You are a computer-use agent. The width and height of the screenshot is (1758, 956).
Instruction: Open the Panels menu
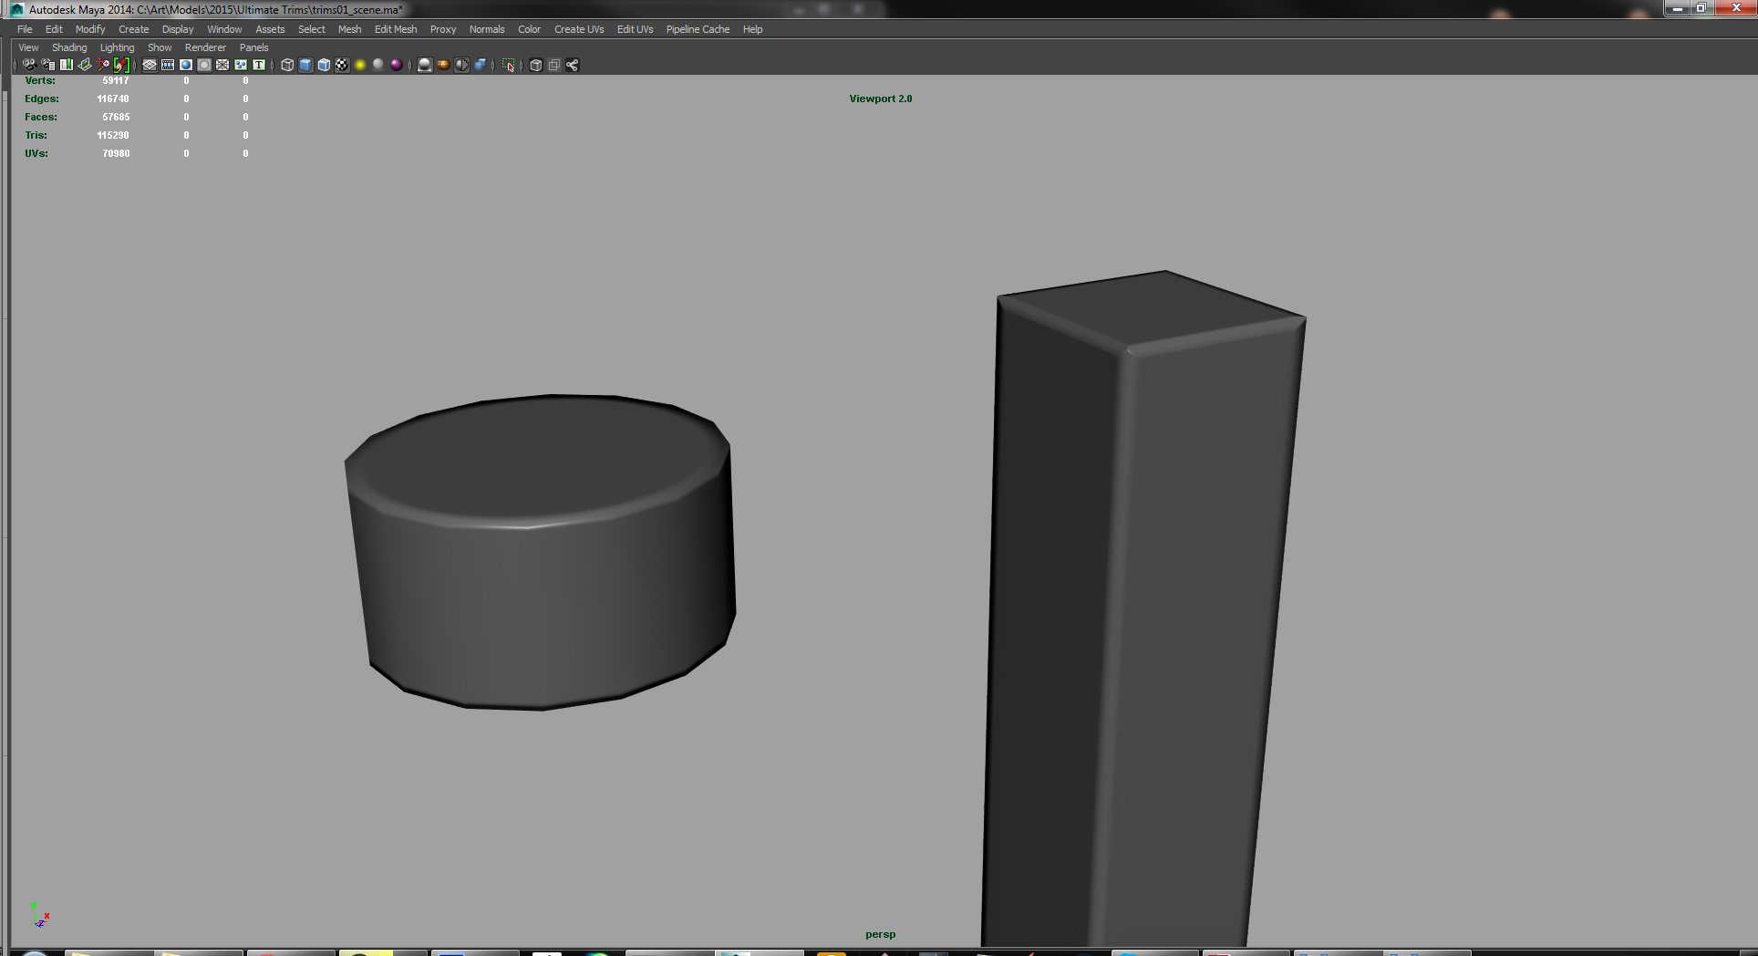(253, 47)
